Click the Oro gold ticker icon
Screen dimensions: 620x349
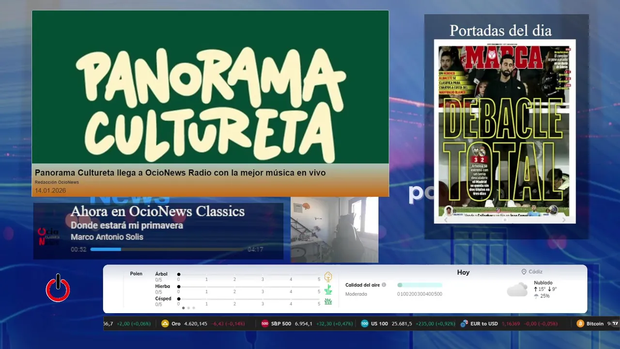pyautogui.click(x=165, y=324)
